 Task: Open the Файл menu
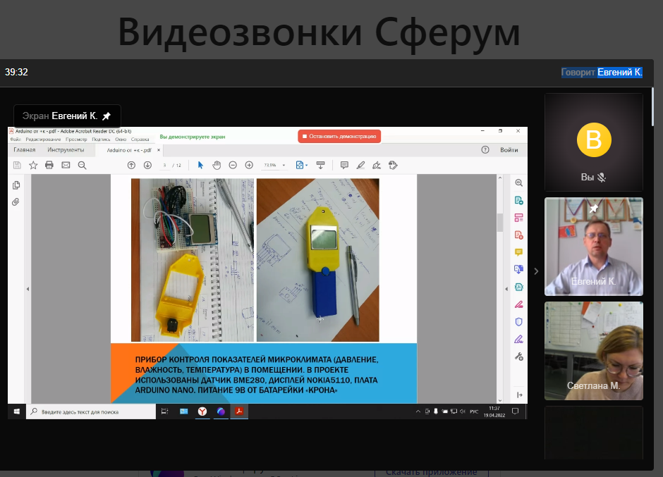pyautogui.click(x=16, y=139)
